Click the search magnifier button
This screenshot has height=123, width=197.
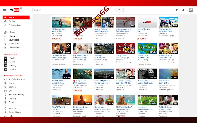[119, 10]
